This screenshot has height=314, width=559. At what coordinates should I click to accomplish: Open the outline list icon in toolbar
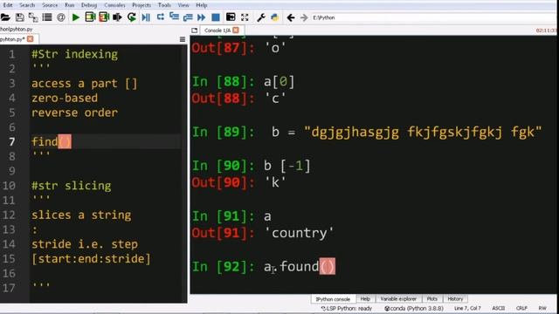(47, 17)
